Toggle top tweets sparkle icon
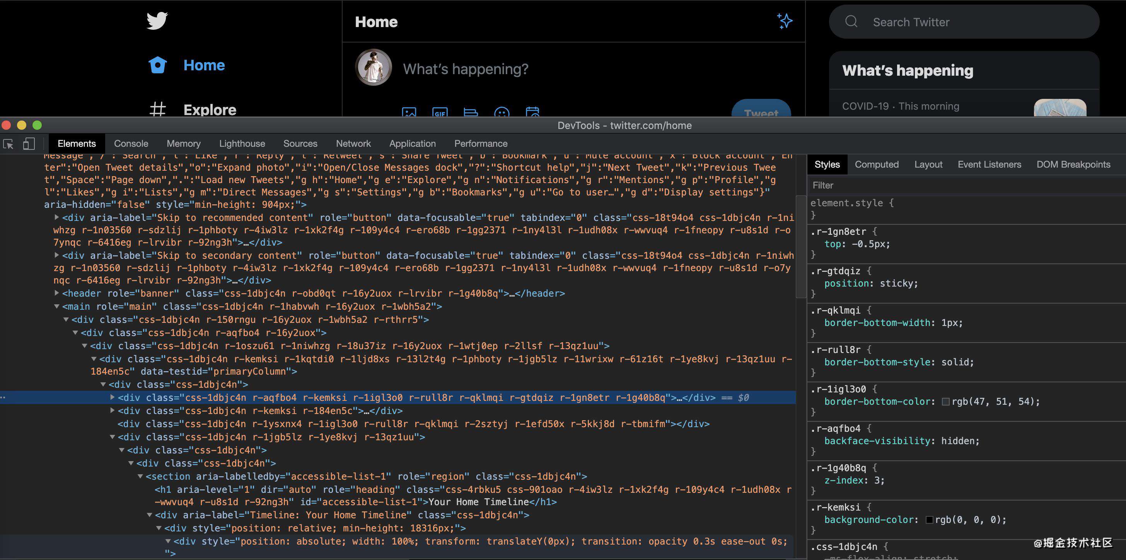The height and width of the screenshot is (560, 1126). (785, 21)
